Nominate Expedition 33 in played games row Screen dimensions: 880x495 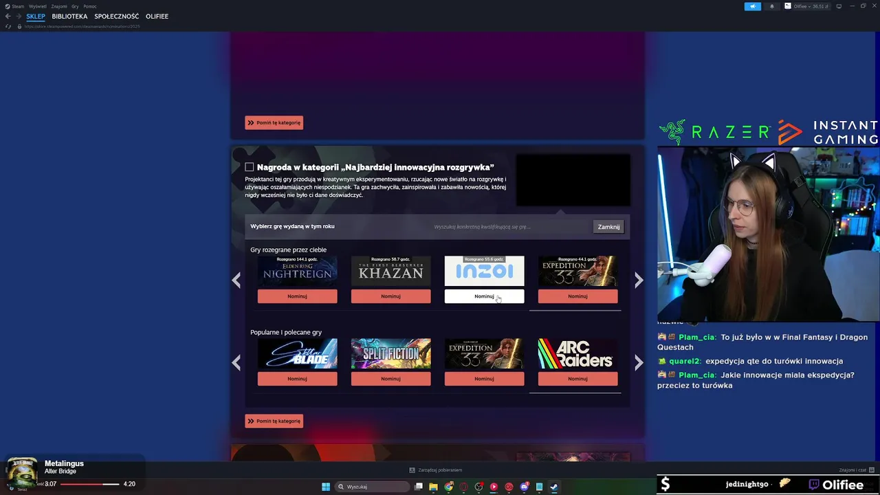pos(577,296)
